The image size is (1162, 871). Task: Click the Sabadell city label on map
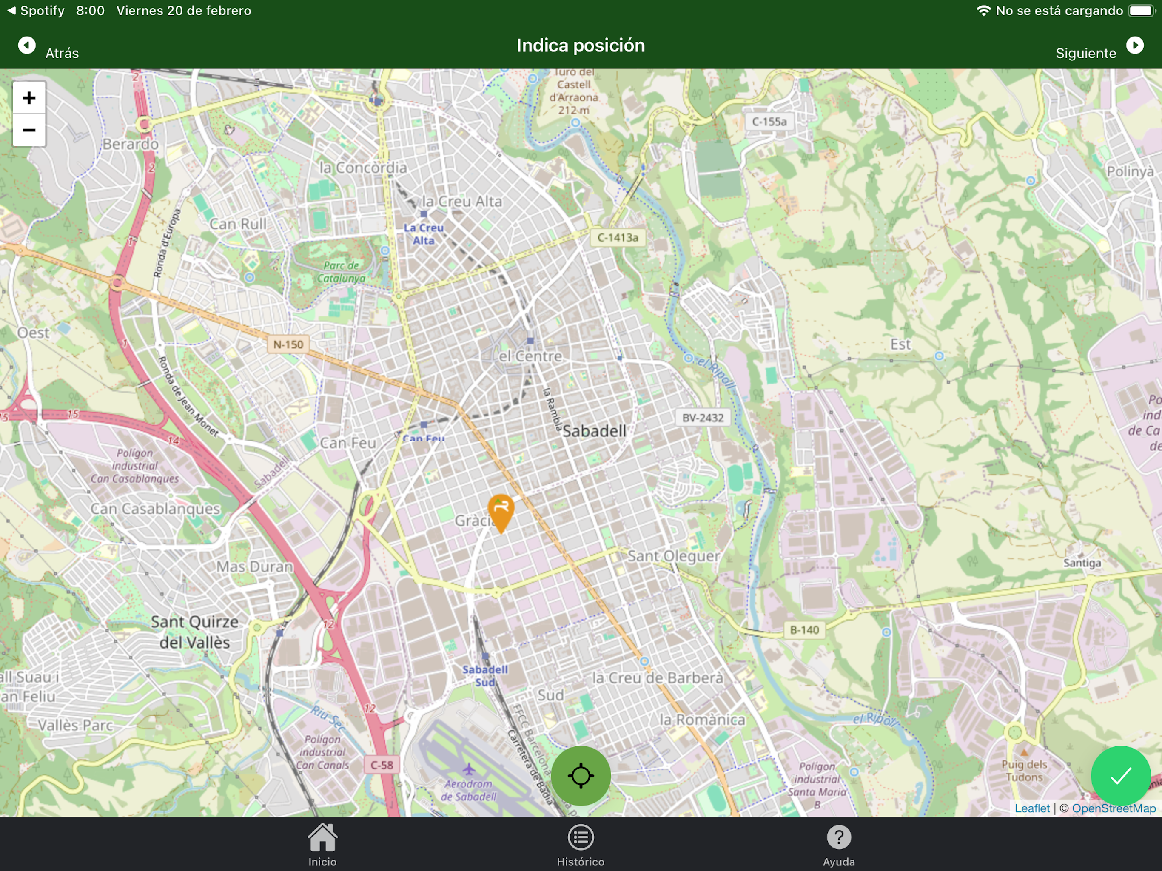(594, 431)
